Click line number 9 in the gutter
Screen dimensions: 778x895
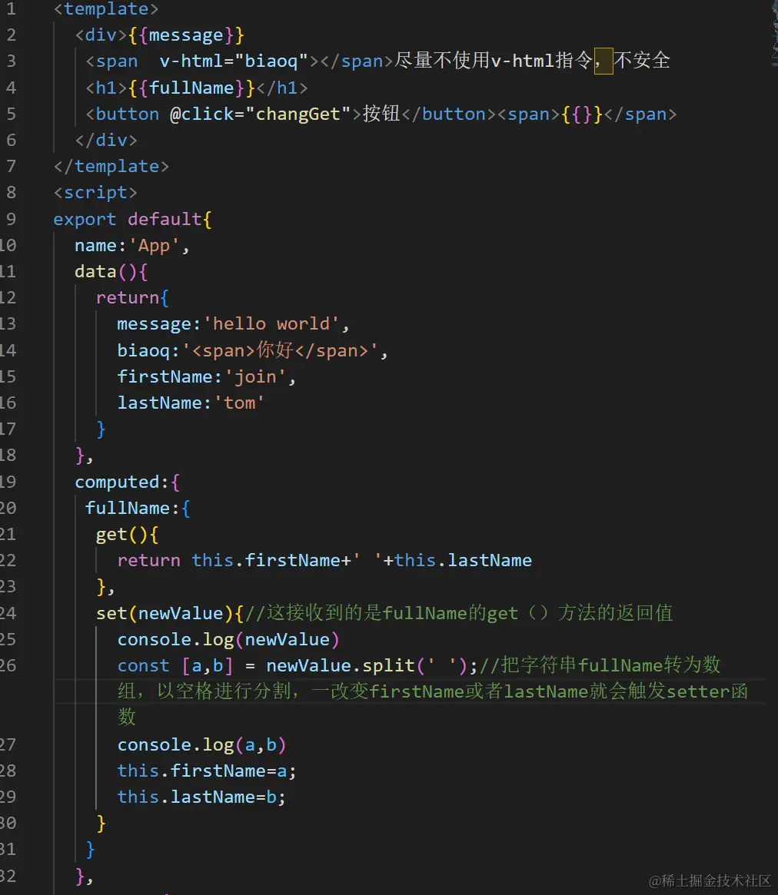(11, 219)
